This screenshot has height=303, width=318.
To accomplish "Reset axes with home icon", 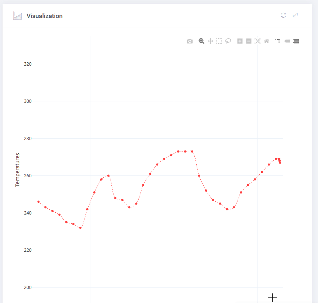I will 266,41.
